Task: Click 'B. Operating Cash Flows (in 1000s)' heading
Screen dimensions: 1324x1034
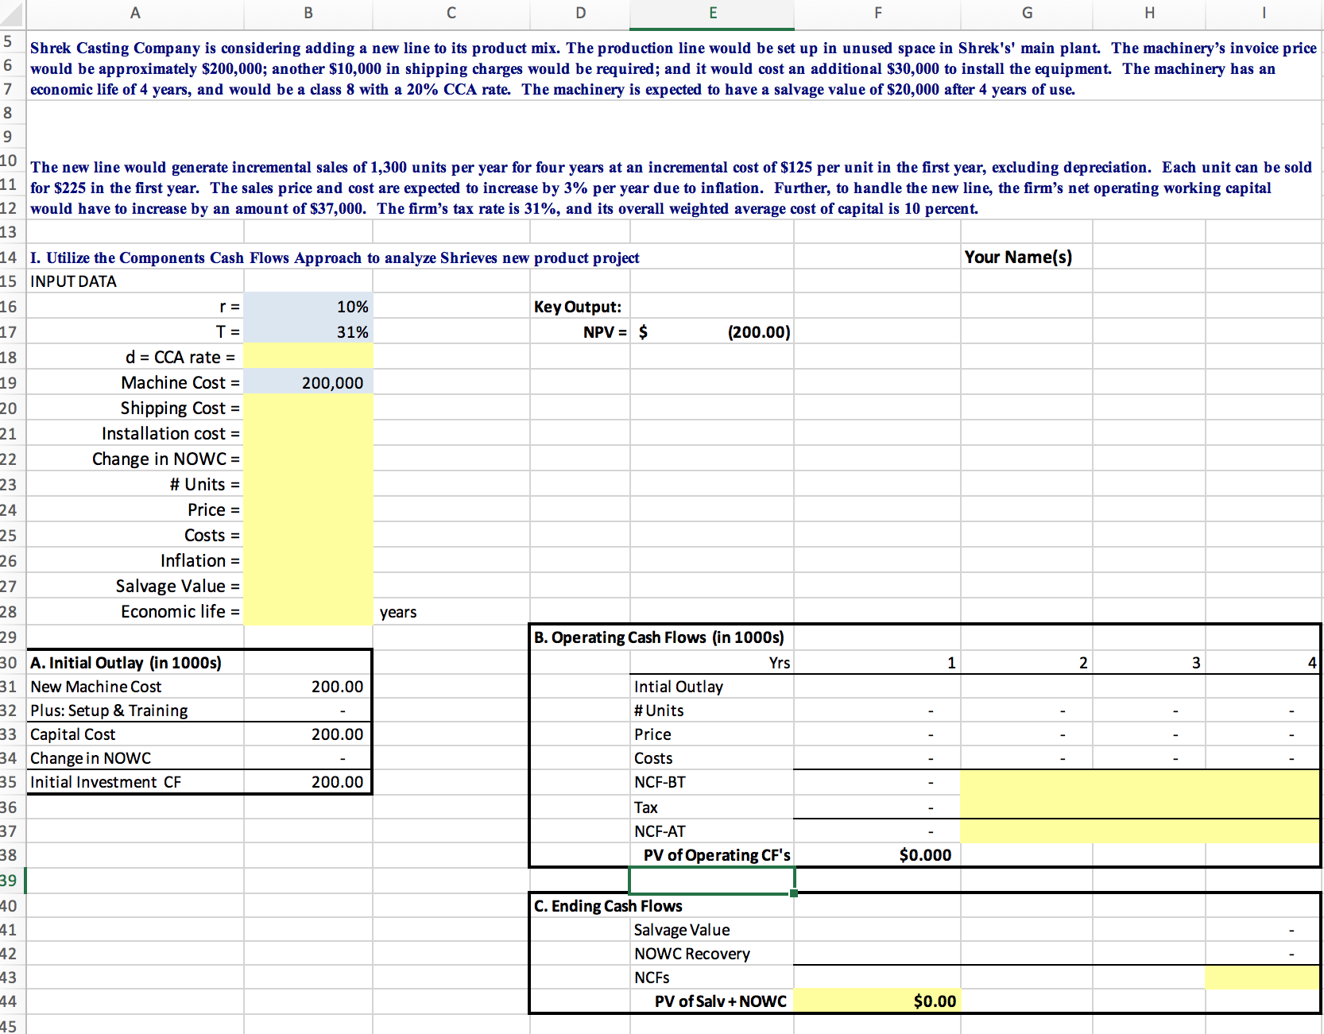Action: 659,637
